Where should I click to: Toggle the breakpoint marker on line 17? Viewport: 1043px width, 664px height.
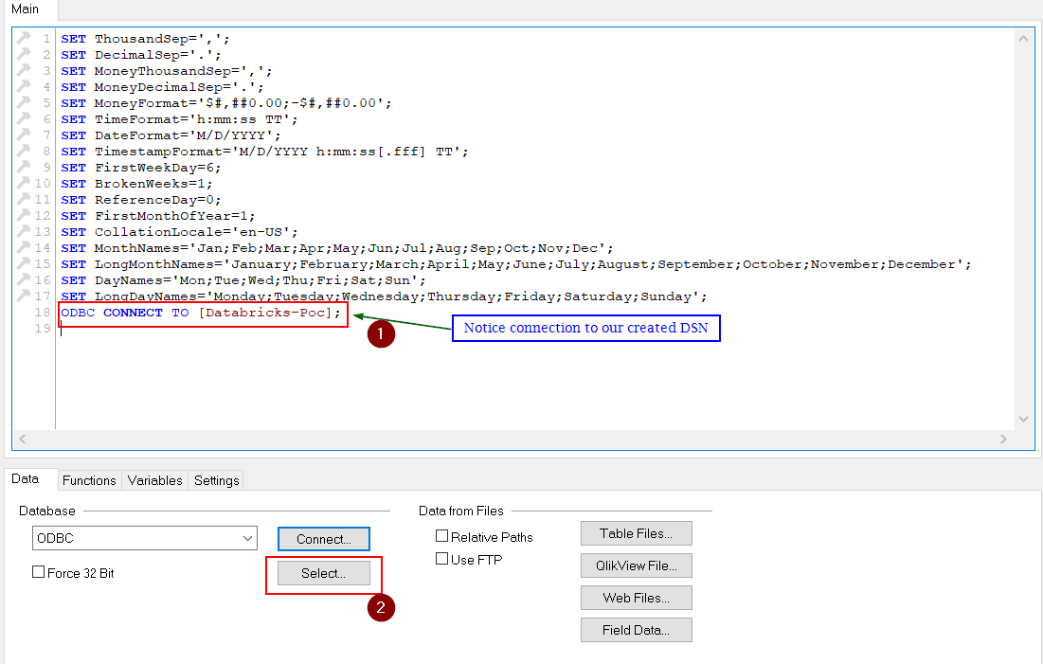(24, 296)
